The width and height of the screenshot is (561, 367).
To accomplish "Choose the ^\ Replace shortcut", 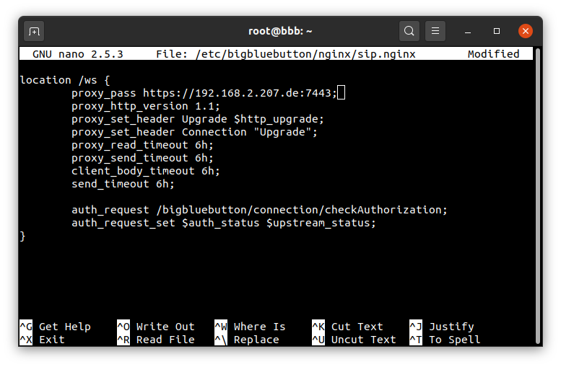I will pos(247,340).
